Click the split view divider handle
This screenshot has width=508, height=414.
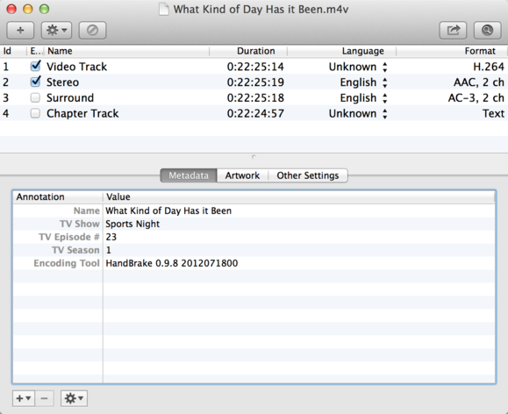[x=254, y=157]
